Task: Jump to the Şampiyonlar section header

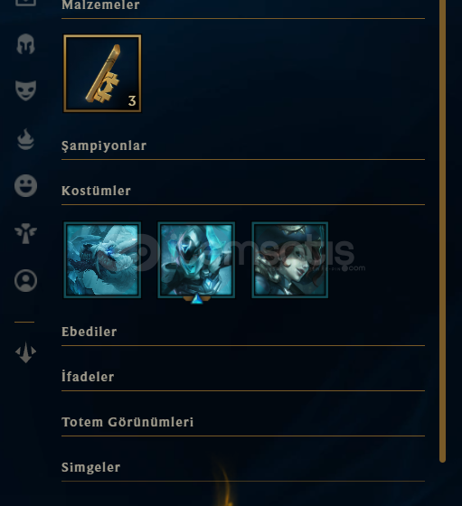Action: coord(104,145)
